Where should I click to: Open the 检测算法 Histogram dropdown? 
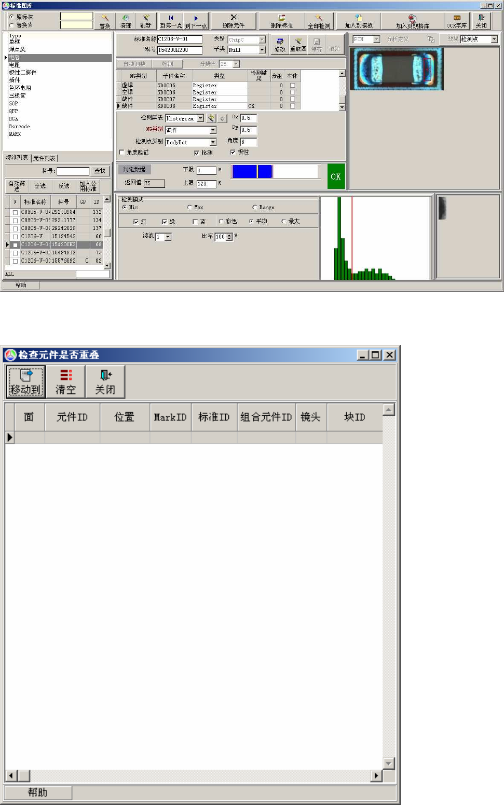point(200,118)
